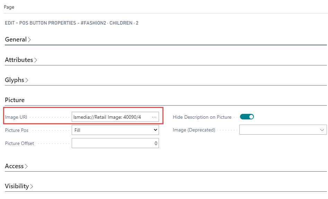Open the Page menu
The height and width of the screenshot is (199, 328).
(x=9, y=7)
